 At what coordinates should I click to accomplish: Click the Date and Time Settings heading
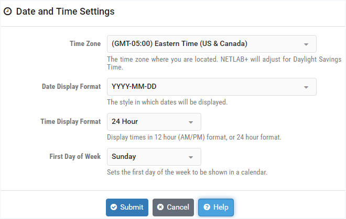tap(66, 11)
